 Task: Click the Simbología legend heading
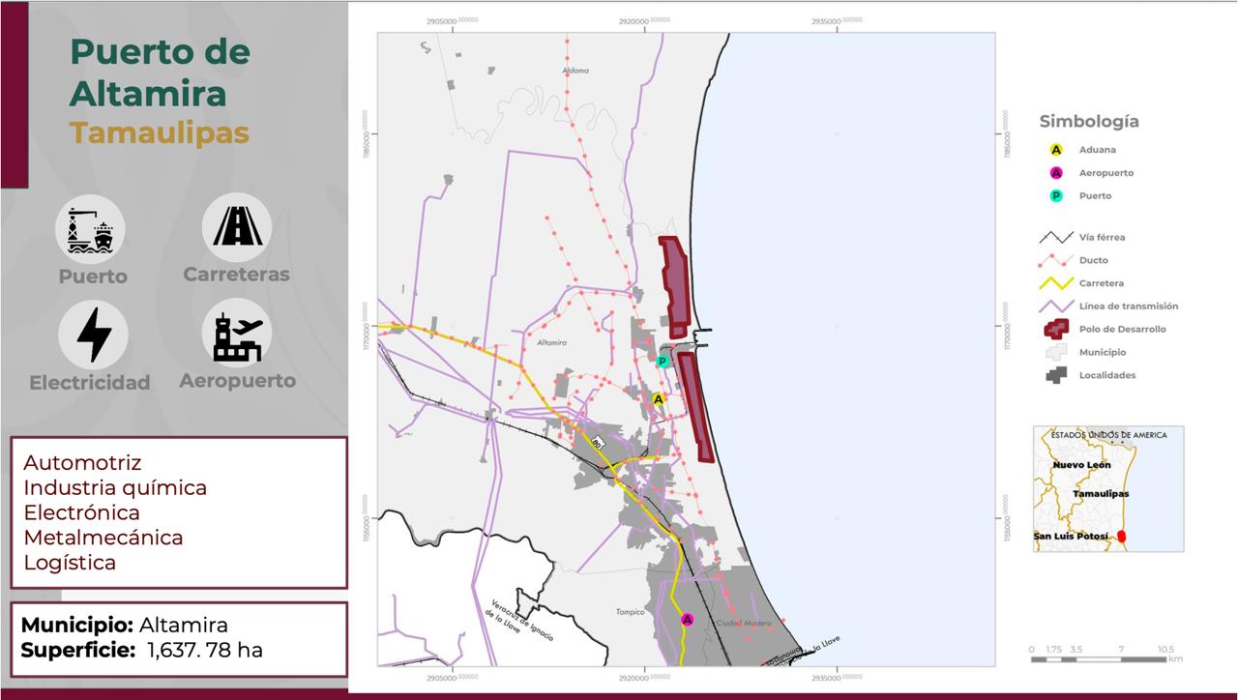pos(1089,122)
